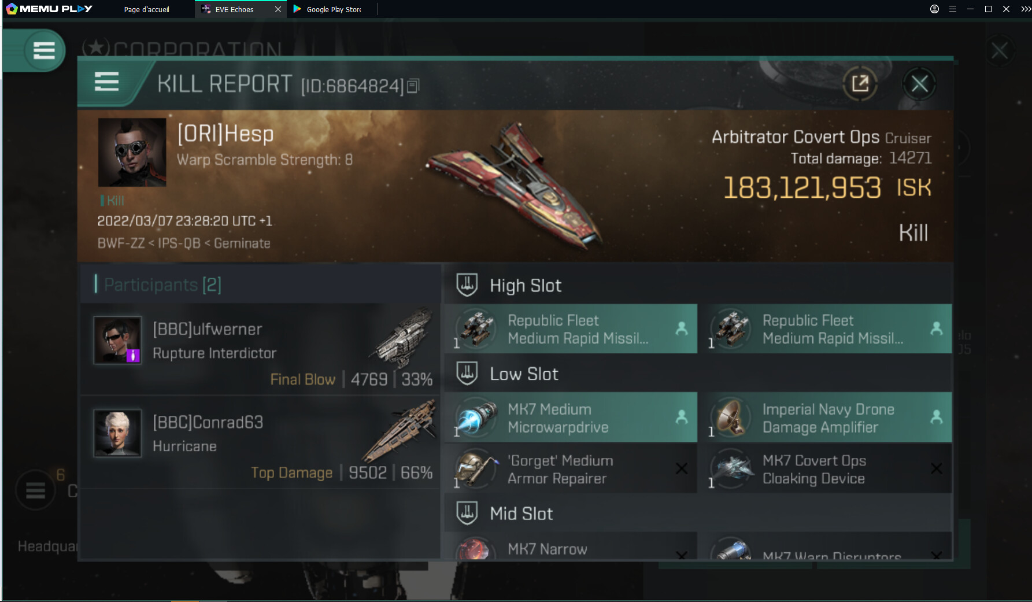
Task: Switch to Page d'accueil tab
Action: (x=147, y=9)
